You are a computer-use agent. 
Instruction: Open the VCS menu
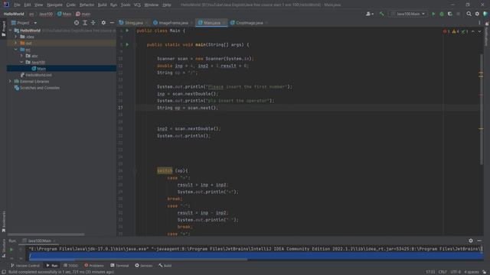[x=137, y=5]
